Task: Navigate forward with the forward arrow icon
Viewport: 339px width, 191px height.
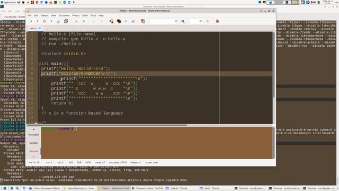Action: click(101, 21)
